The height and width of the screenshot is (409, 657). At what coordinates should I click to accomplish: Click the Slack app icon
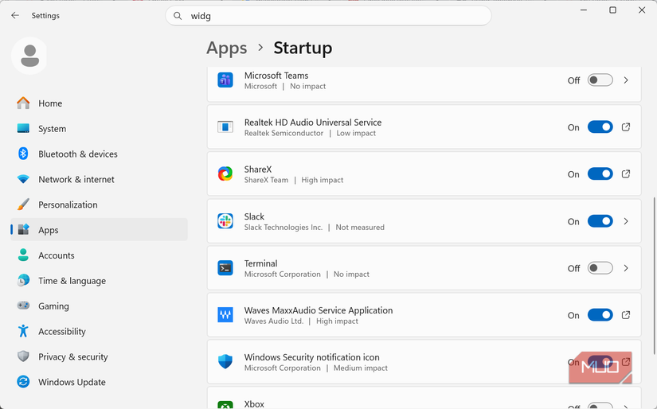click(225, 221)
